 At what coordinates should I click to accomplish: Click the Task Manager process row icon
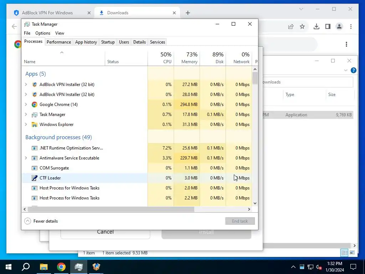pyautogui.click(x=35, y=115)
